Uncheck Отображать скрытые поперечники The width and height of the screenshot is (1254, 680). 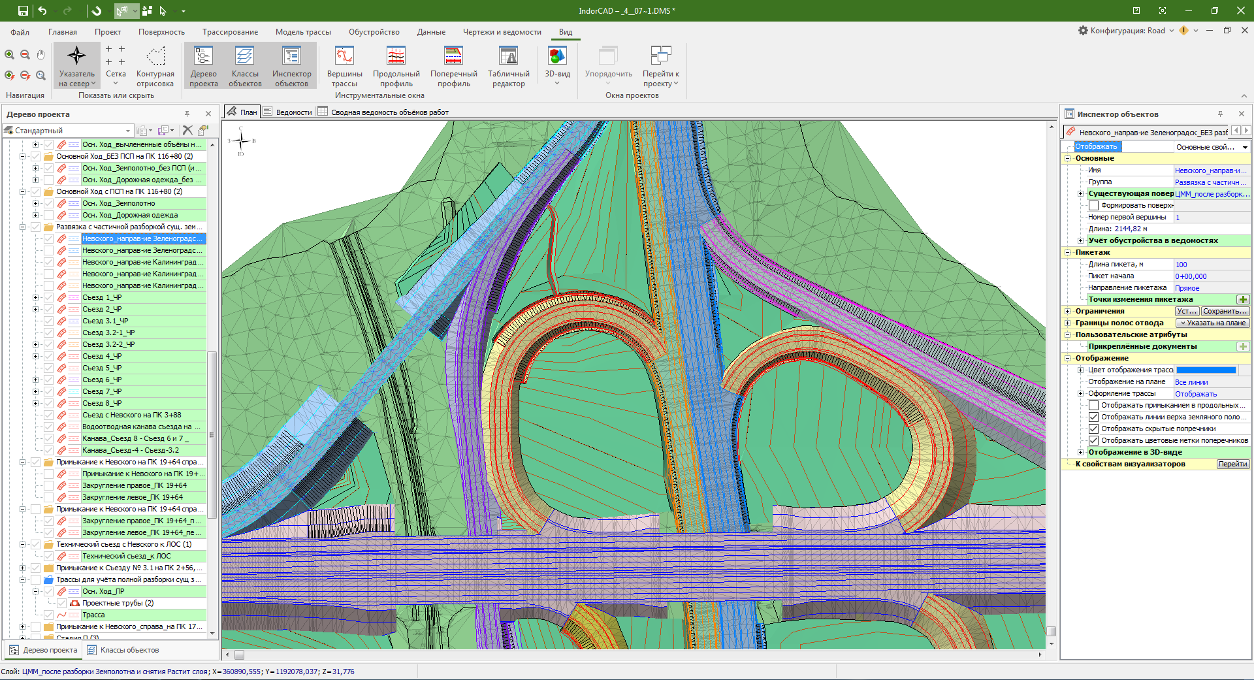[1093, 429]
